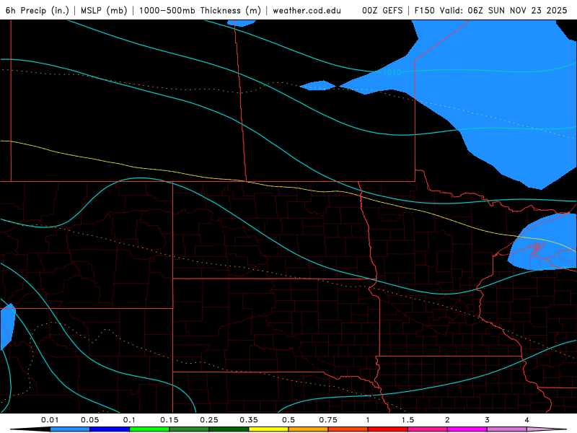Click the 0.01 legend value
Screen dimensions: 577x433
[x=50, y=420]
